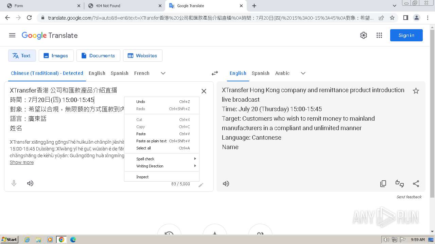Open the Chrome three-dot menu
Image resolution: width=435 pixels, height=244 pixels.
(x=428, y=18)
